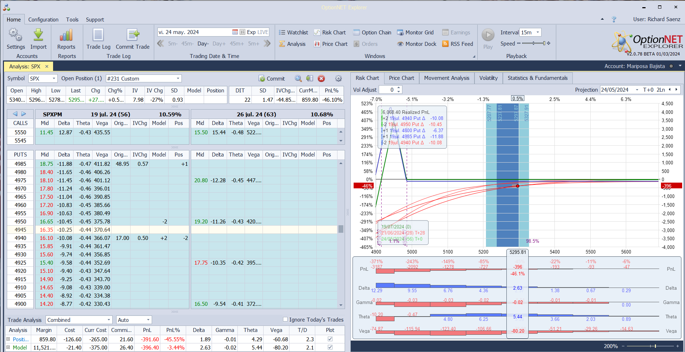Image resolution: width=685 pixels, height=352 pixels.
Task: Open the Symbol SPX dropdown
Action: click(x=54, y=78)
